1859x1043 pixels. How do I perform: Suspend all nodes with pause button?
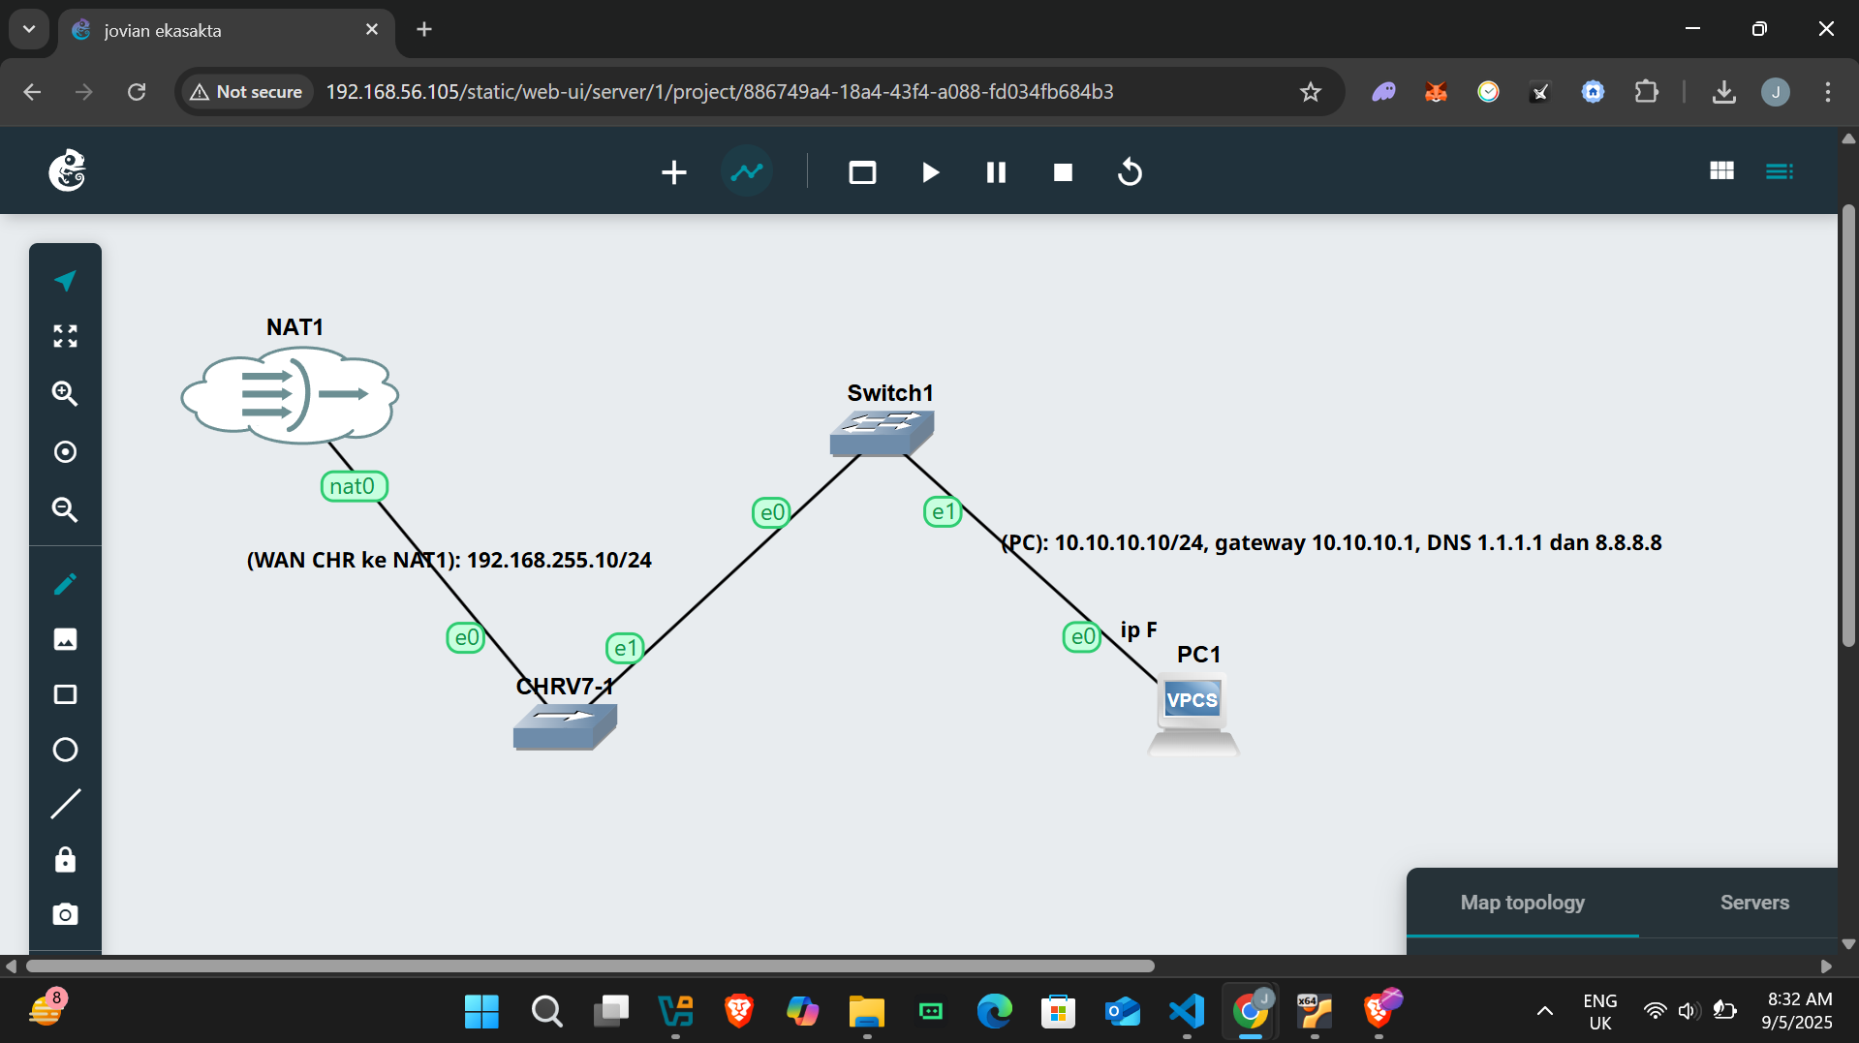996,172
